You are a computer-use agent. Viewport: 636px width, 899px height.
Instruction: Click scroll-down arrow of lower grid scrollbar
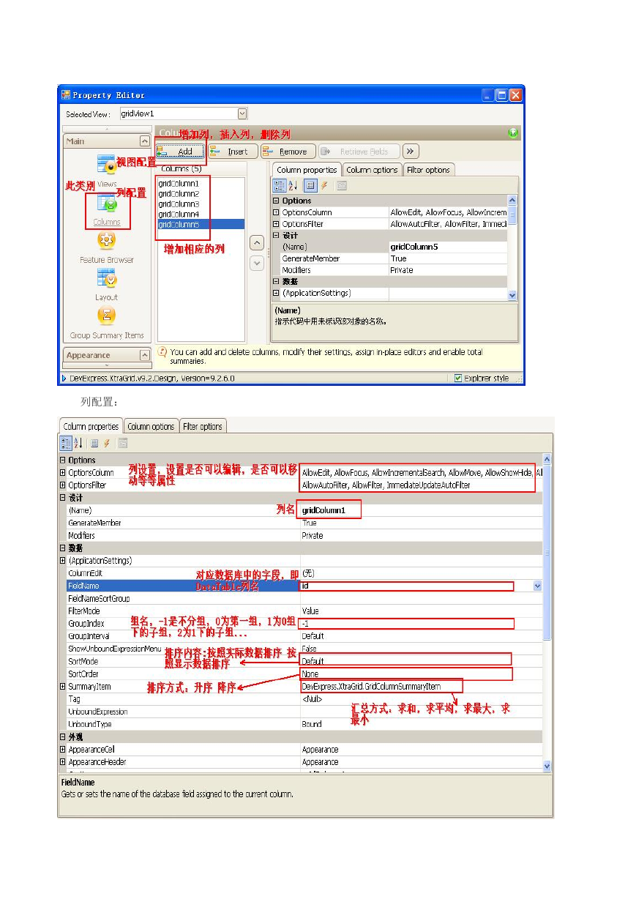point(547,766)
